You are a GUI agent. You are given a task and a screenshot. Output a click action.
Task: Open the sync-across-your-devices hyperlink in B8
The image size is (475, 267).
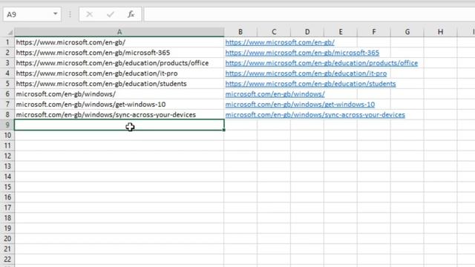coord(315,114)
